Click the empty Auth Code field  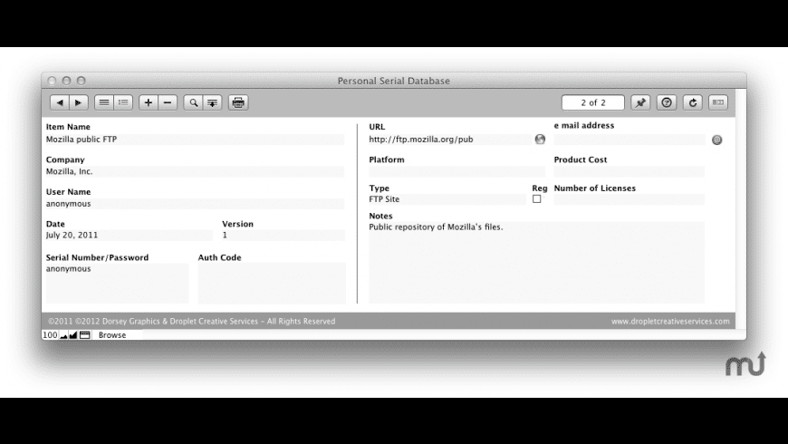coord(272,283)
